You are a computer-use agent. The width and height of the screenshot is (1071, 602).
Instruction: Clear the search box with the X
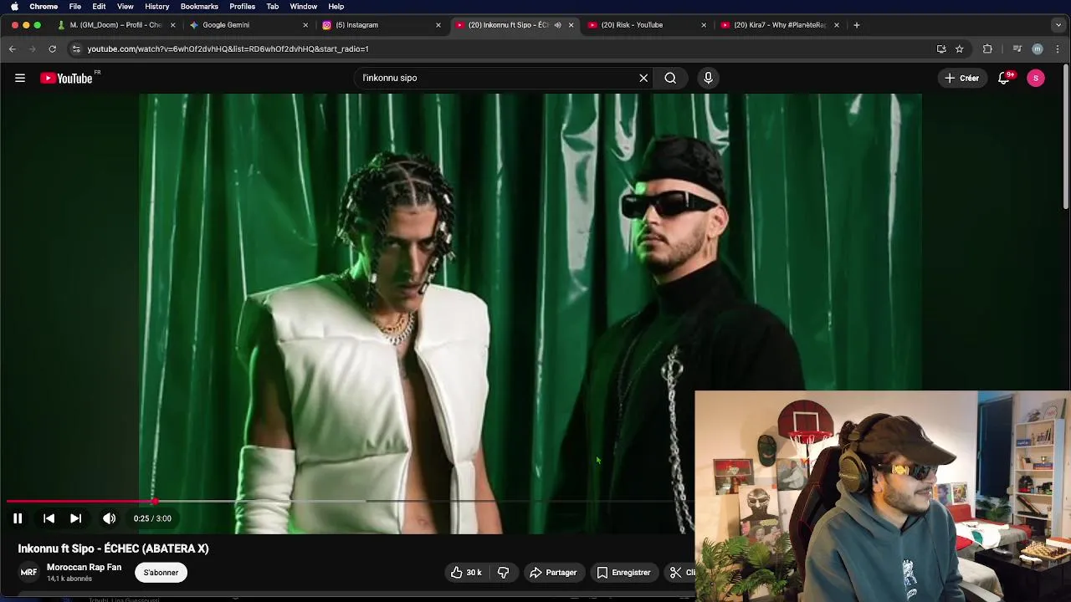(x=643, y=78)
